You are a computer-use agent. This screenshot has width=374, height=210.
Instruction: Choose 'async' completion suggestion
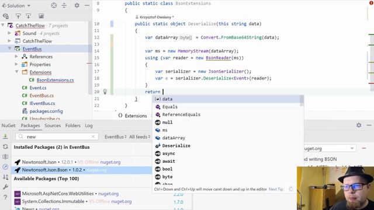coord(227,153)
